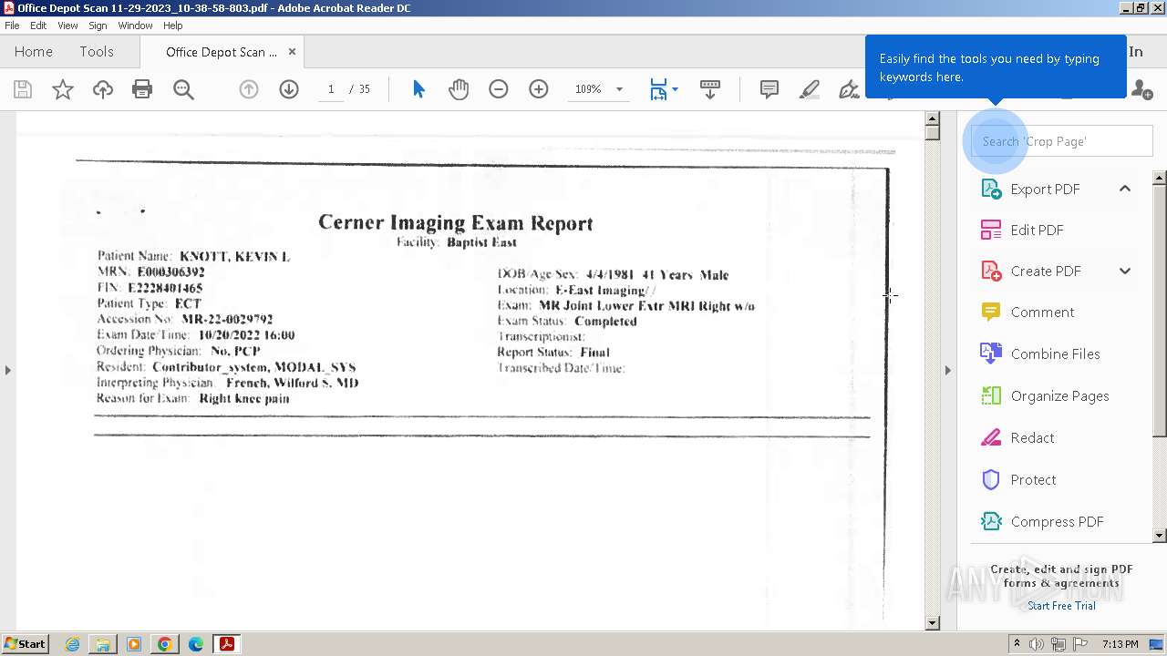1167x656 pixels.
Task: Open Microsoft Edge from taskbar
Action: pos(195,644)
